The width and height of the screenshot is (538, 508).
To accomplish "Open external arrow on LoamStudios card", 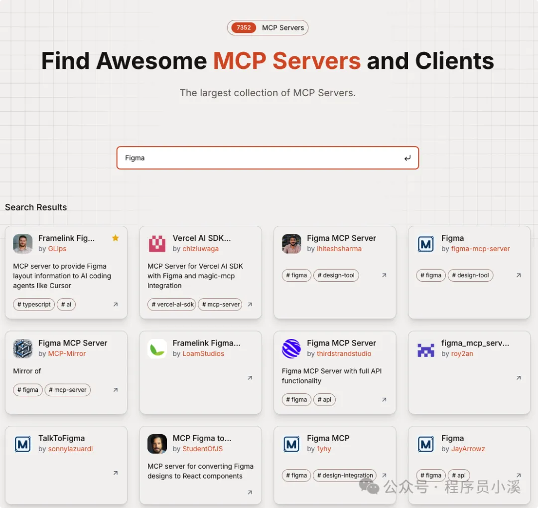I will [250, 378].
